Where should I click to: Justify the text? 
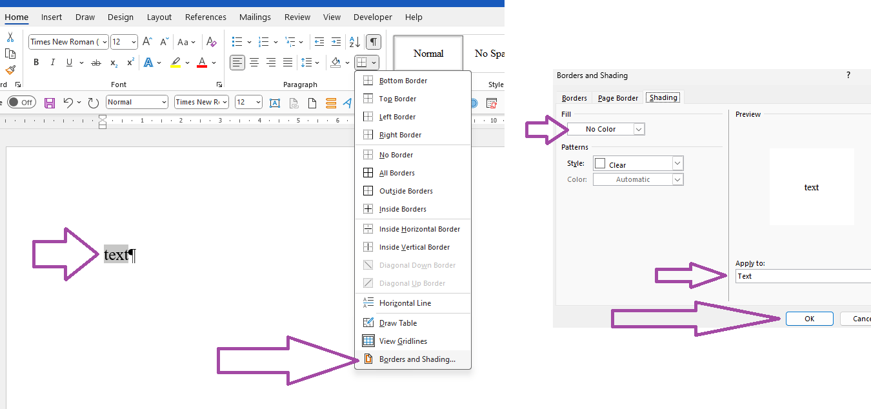click(x=288, y=63)
